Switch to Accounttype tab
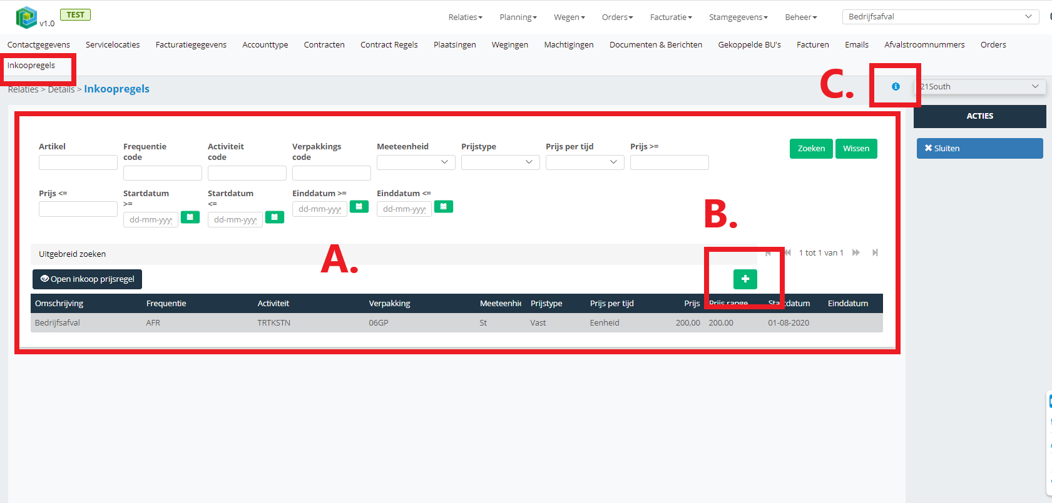The width and height of the screenshot is (1052, 503). tap(265, 44)
